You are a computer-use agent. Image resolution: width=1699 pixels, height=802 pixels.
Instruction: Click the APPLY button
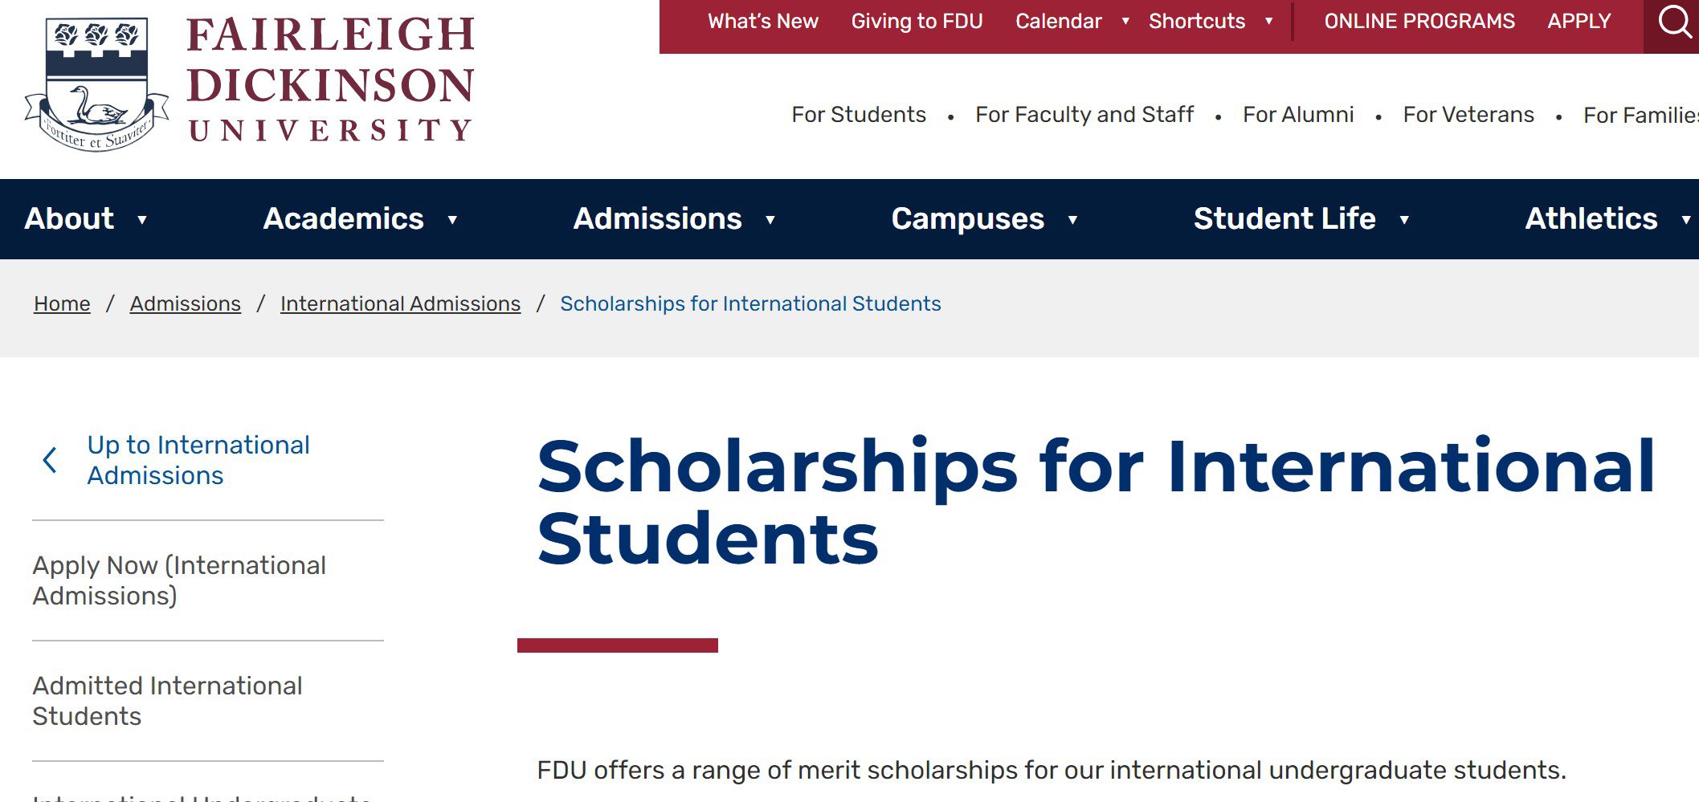(1579, 22)
